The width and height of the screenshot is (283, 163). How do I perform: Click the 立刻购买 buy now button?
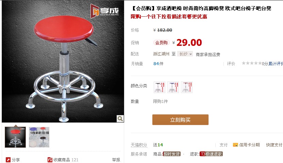[180, 120]
